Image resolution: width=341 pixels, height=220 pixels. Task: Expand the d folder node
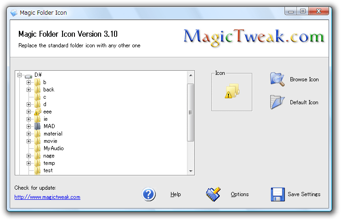point(28,104)
